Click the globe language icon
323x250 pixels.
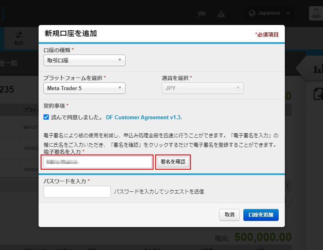pos(252,13)
